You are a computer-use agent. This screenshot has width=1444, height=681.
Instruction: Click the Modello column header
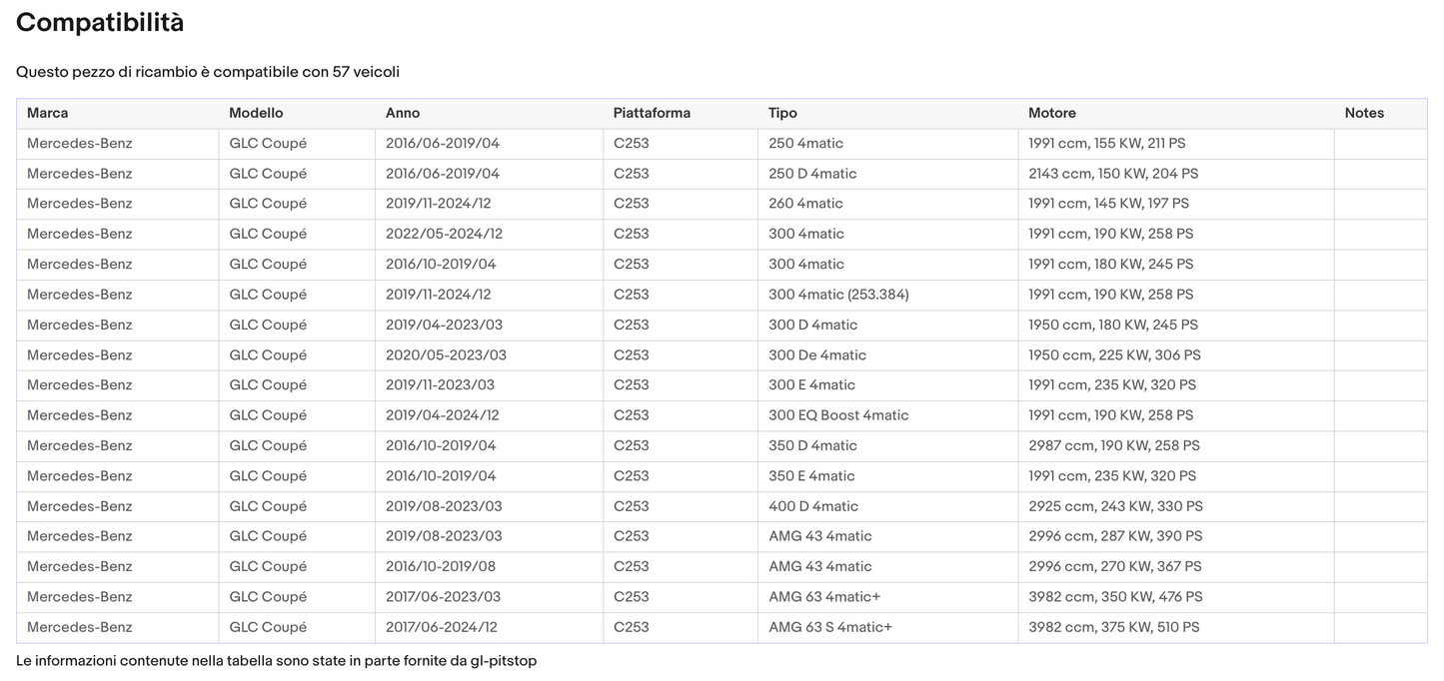[x=256, y=113]
